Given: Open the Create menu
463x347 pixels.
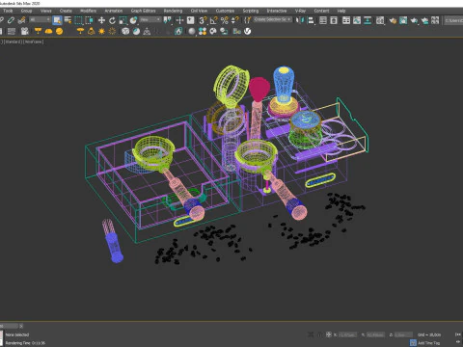Looking at the screenshot, I should [x=66, y=11].
